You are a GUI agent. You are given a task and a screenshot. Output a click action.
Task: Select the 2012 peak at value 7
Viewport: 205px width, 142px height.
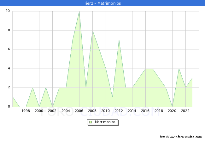point(119,40)
